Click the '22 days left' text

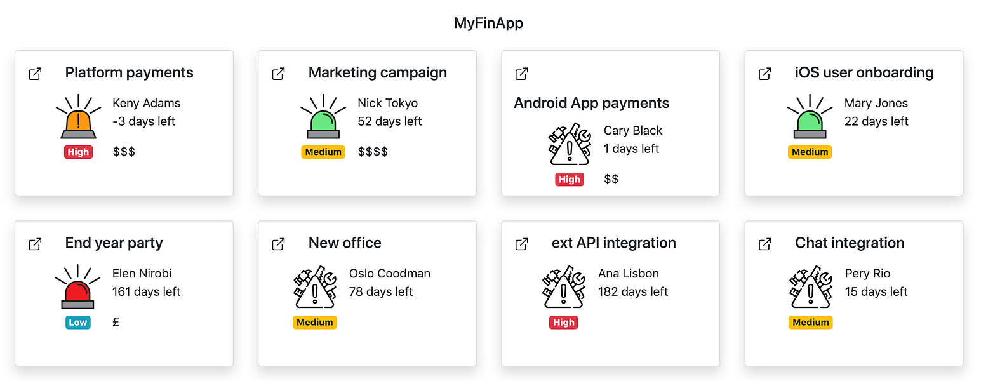(876, 121)
